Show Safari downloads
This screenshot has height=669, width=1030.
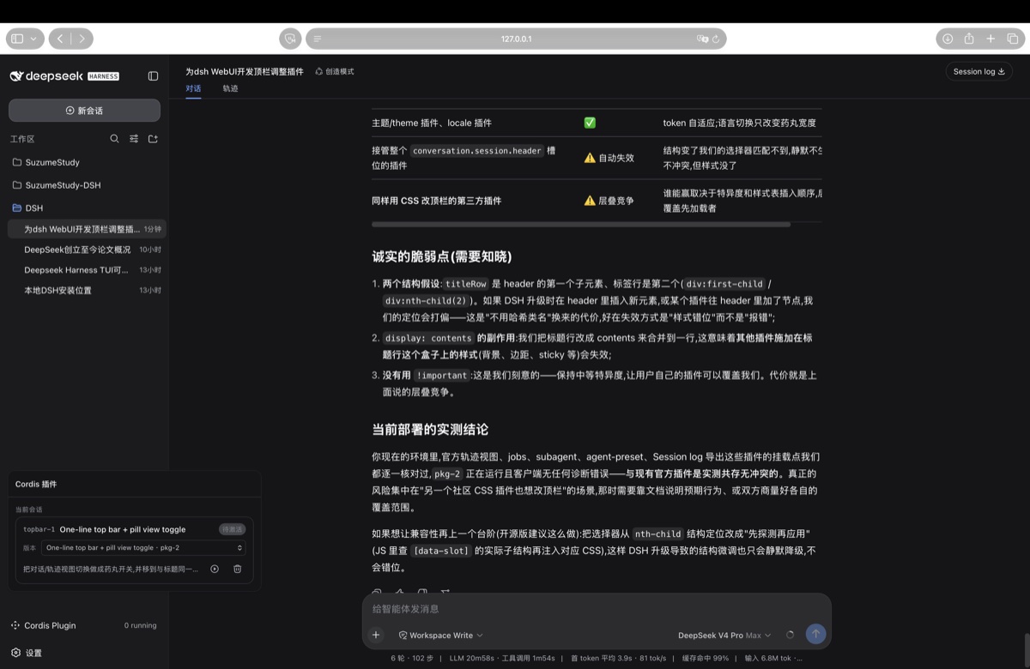(948, 39)
